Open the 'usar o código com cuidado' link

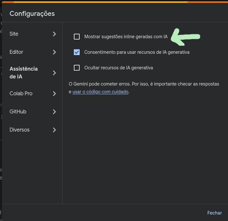(100, 92)
